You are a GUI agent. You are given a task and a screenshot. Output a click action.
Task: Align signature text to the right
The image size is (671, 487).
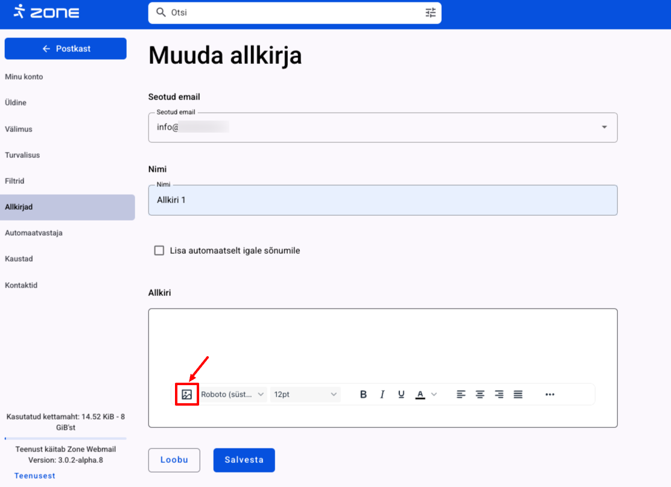(x=499, y=395)
